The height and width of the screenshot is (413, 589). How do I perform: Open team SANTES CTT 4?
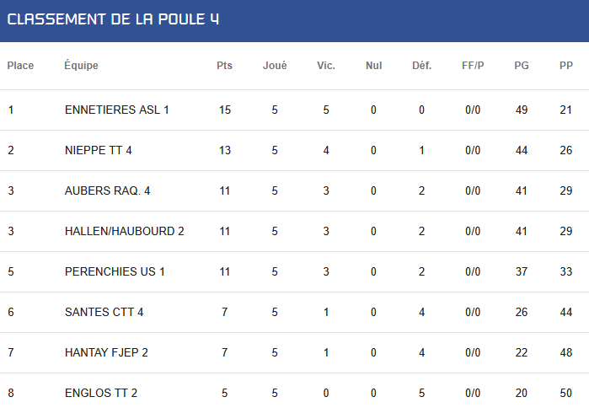click(x=104, y=312)
